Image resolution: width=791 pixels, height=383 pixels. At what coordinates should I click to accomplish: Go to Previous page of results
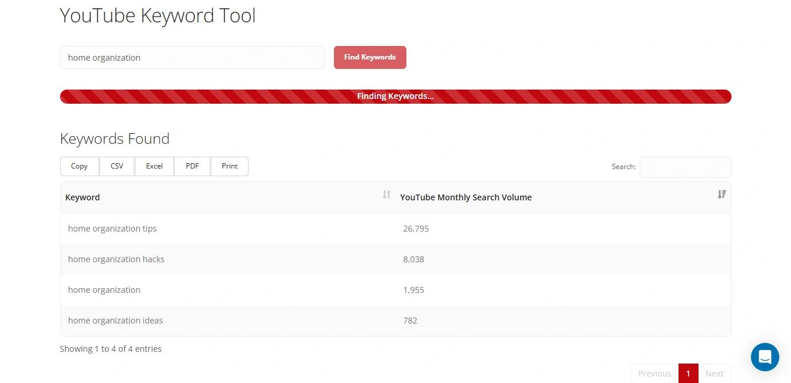654,374
